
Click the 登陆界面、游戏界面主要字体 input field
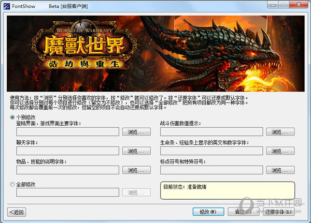[67, 132]
